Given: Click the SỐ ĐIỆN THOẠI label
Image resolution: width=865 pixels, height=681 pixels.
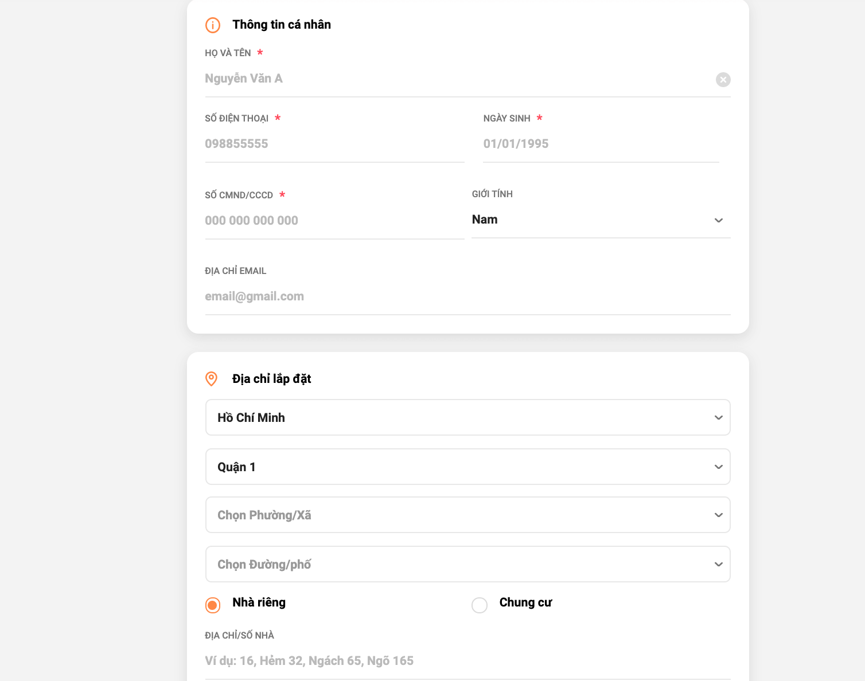Looking at the screenshot, I should [237, 119].
